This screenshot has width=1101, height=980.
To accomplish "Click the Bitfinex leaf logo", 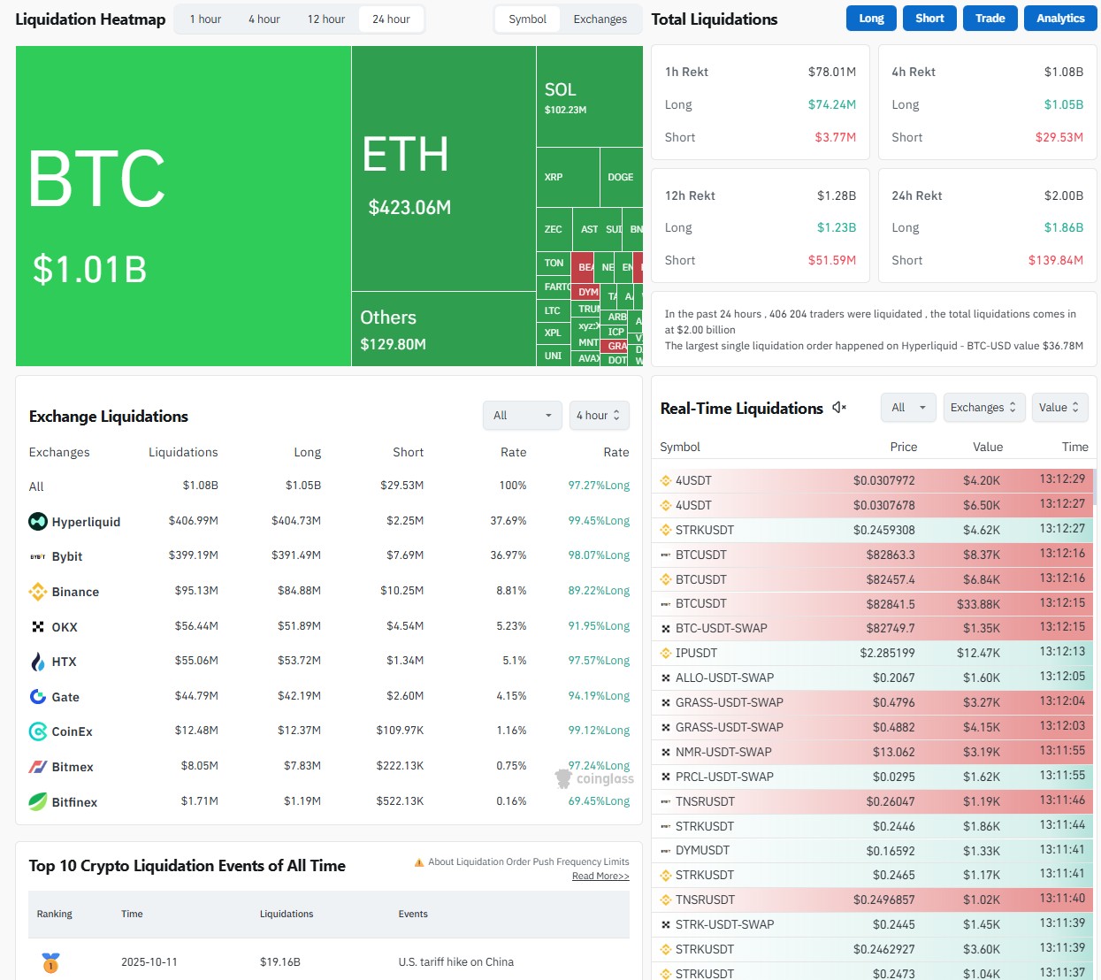I will click(37, 801).
